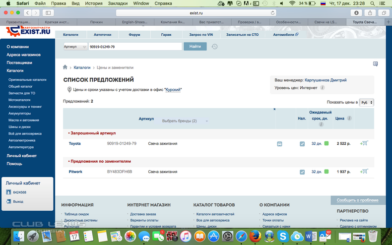Image resolution: width=392 pixels, height=245 pixels.
Task: Go back with Safari back arrow
Action: pos(28,13)
